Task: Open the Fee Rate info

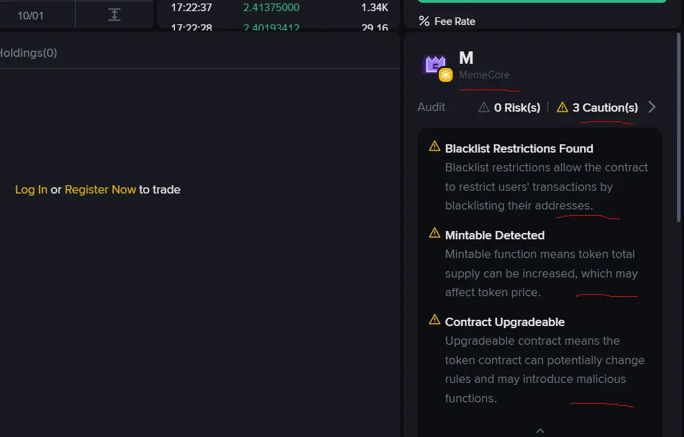Action: pos(455,22)
